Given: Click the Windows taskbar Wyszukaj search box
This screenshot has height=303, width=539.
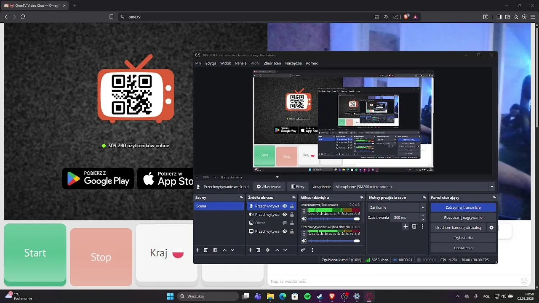Looking at the screenshot, I should [208, 296].
